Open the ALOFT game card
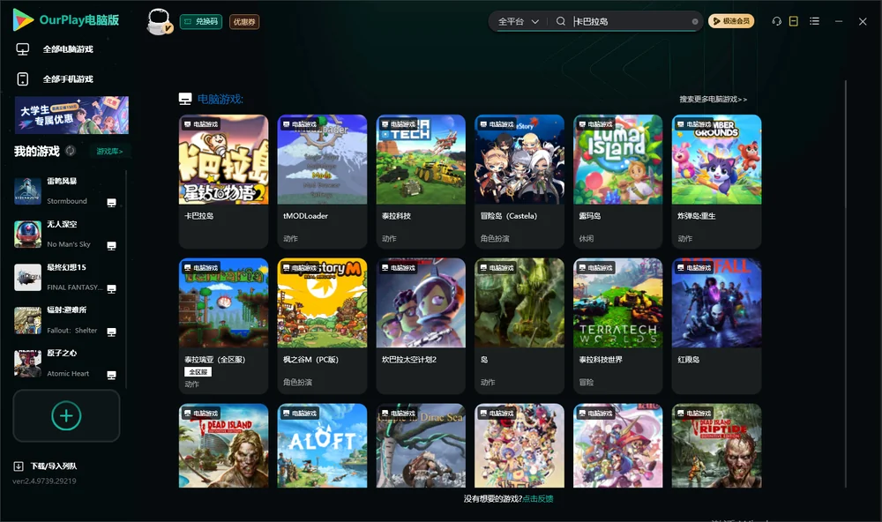The image size is (882, 522). [x=322, y=445]
